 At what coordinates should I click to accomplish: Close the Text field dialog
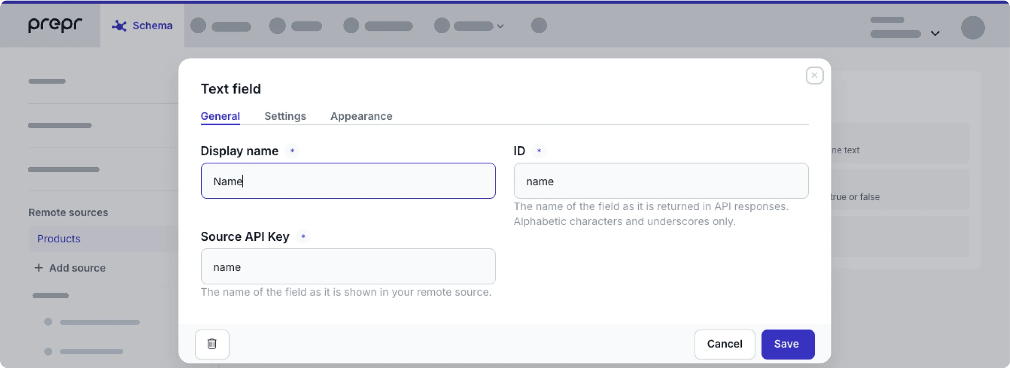tap(814, 76)
